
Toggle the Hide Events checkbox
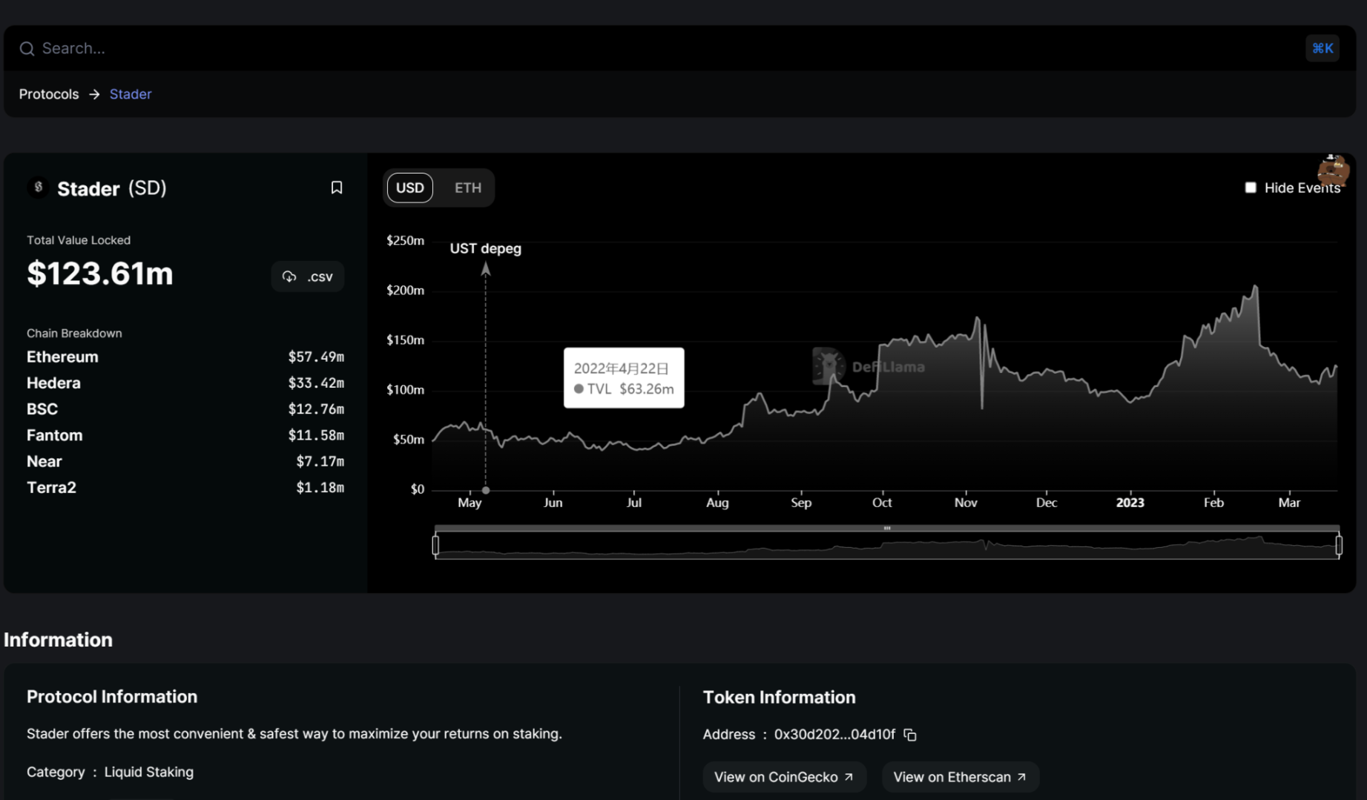point(1251,188)
